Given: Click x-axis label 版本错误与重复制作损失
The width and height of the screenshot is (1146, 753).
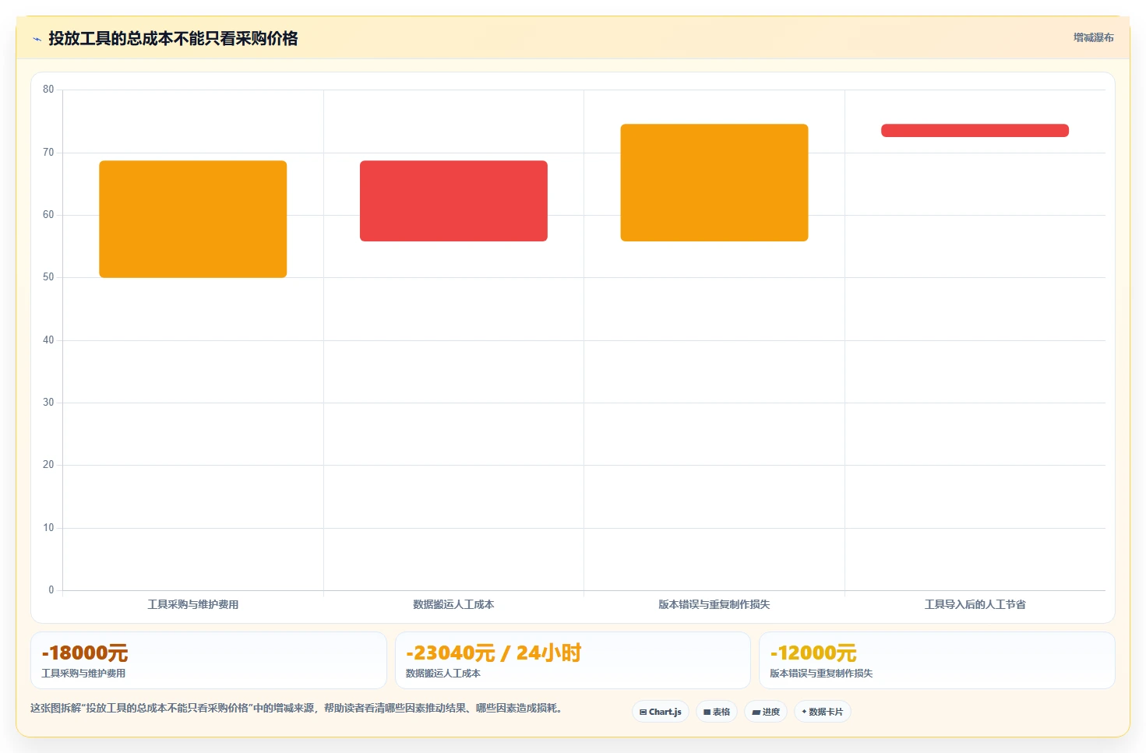Looking at the screenshot, I should (714, 604).
